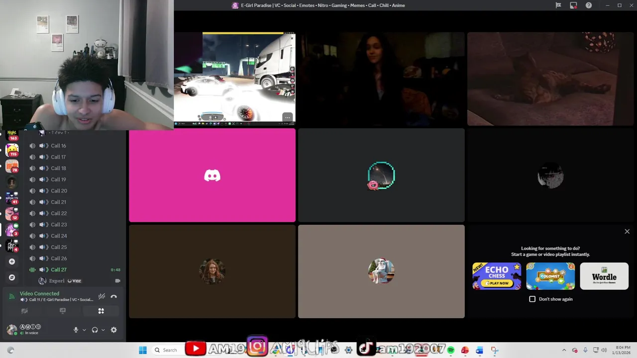Turn on camera in voice panel
Viewport: 637px width, 358px height.
[x=24, y=311]
